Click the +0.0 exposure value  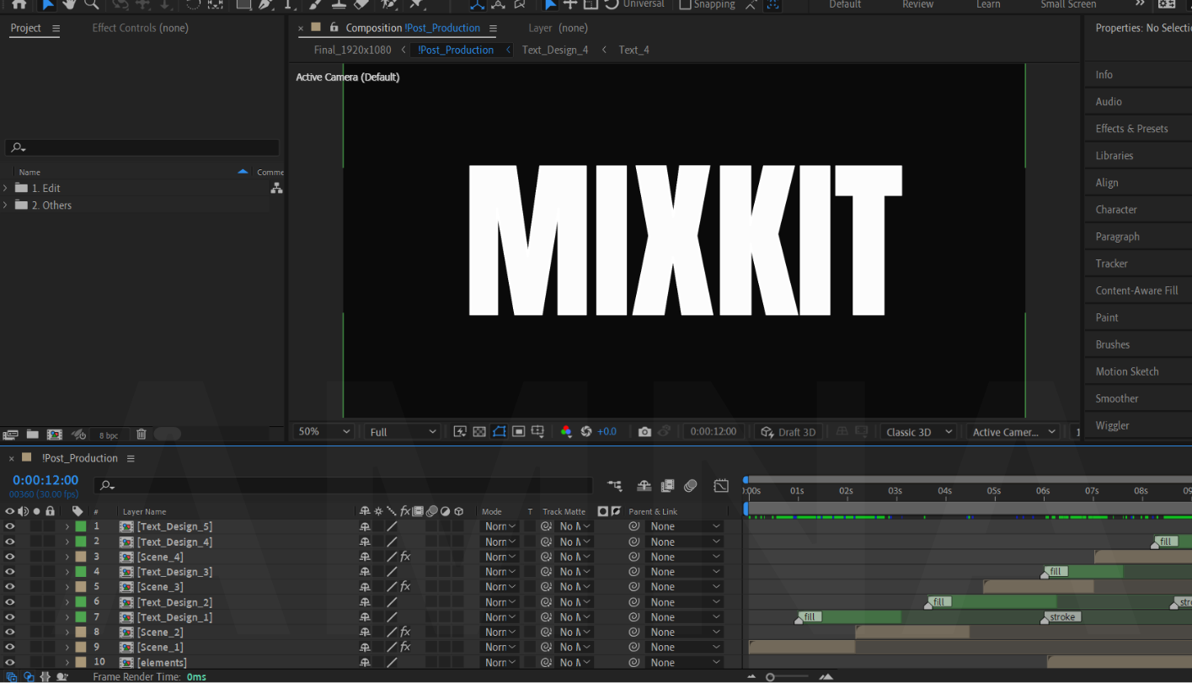tap(607, 431)
